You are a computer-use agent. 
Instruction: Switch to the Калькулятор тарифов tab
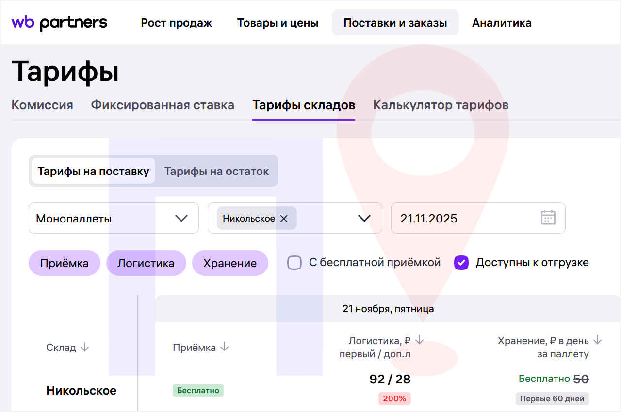(441, 105)
